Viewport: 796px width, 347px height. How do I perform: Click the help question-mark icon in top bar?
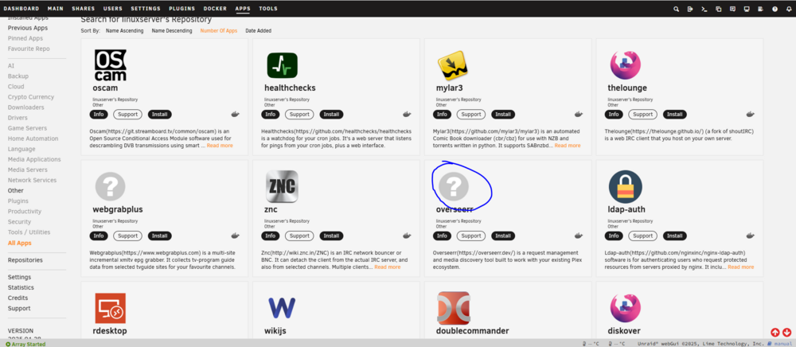pyautogui.click(x=775, y=9)
